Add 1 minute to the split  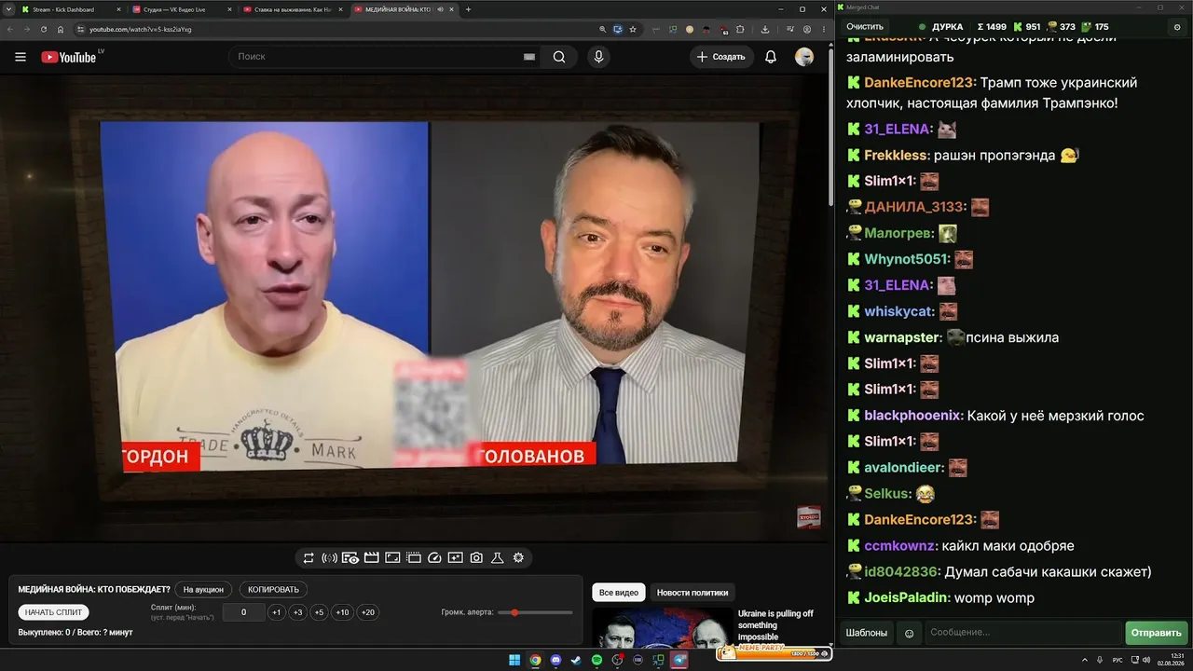click(276, 612)
